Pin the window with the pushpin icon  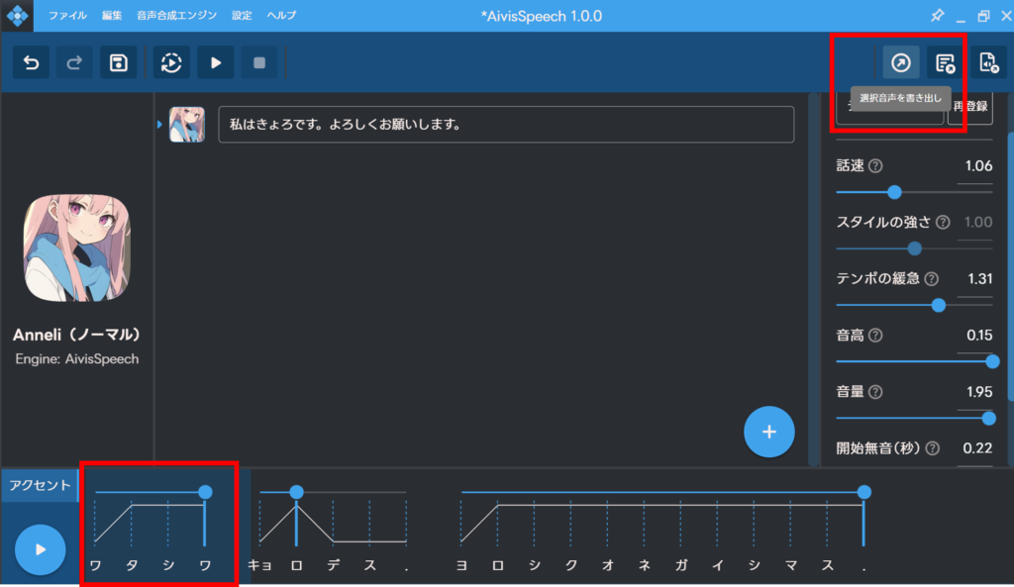(937, 16)
